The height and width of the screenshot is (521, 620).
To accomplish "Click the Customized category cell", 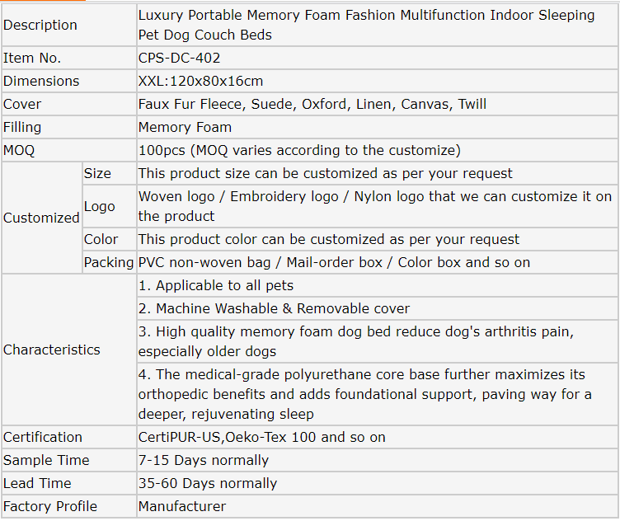I will coord(41,218).
